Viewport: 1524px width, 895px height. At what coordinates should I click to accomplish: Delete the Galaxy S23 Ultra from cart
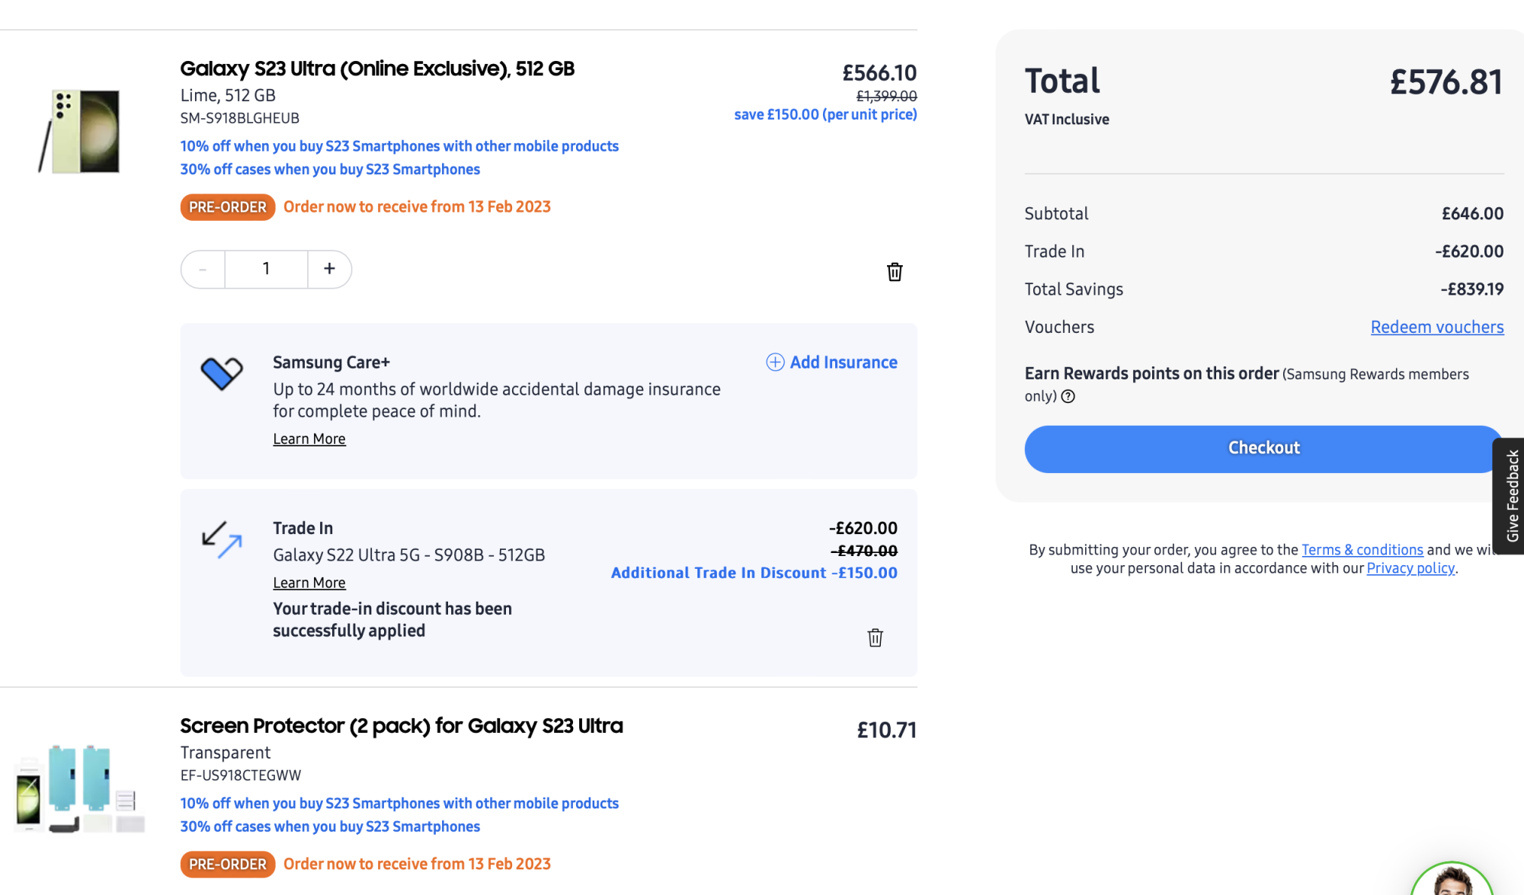[895, 272]
